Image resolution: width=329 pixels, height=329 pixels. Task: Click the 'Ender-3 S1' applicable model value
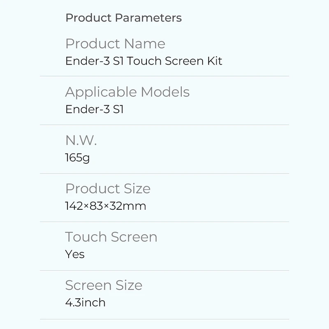click(94, 109)
